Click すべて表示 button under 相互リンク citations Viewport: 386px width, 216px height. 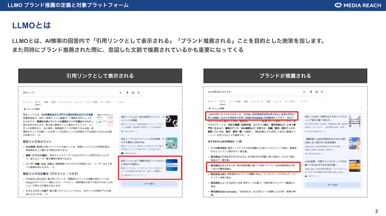point(149,184)
